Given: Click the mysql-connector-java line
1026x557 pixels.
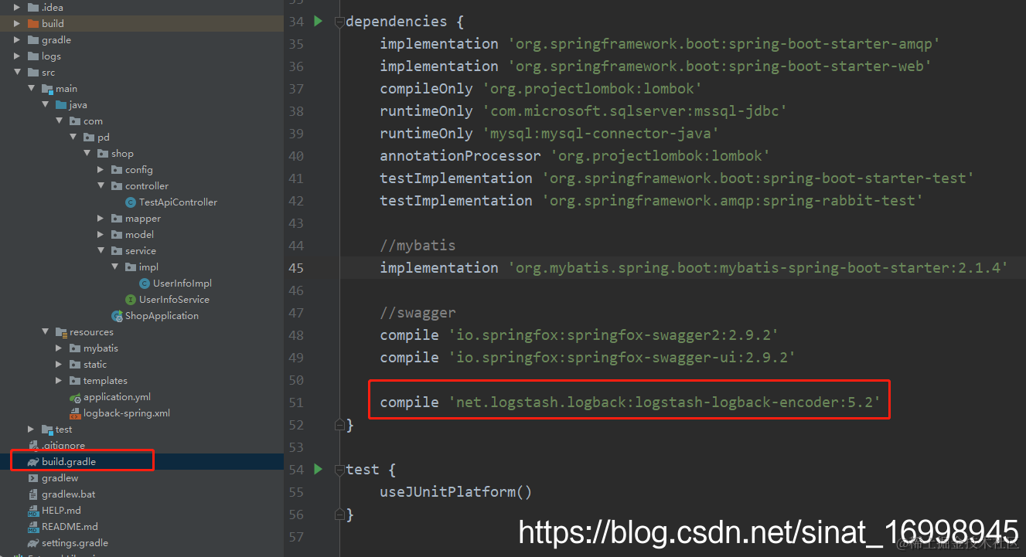Looking at the screenshot, I should point(550,133).
